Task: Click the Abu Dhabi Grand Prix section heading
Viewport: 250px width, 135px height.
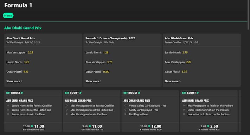Action: [23, 28]
